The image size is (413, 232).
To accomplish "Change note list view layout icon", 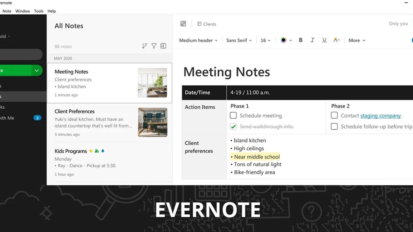I will 163,46.
